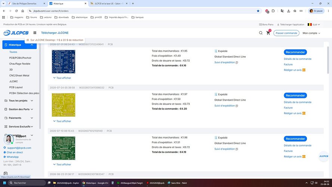
Task: Email support@jlcpcb.com link
Action: click(x=19, y=148)
